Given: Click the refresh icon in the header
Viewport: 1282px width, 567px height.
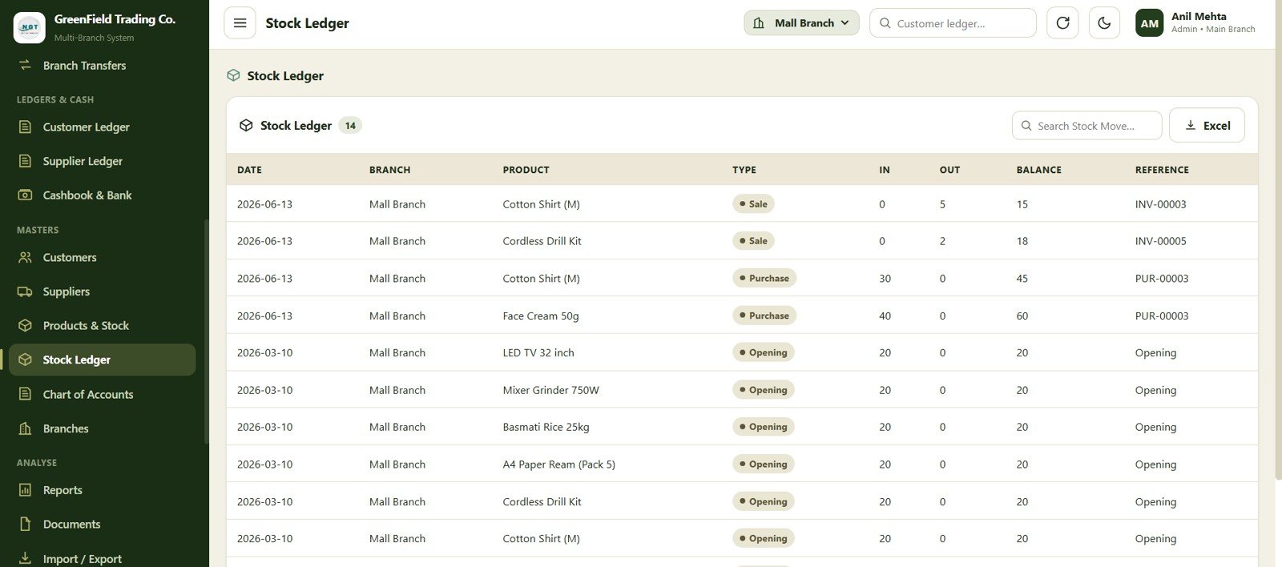Looking at the screenshot, I should tap(1062, 23).
